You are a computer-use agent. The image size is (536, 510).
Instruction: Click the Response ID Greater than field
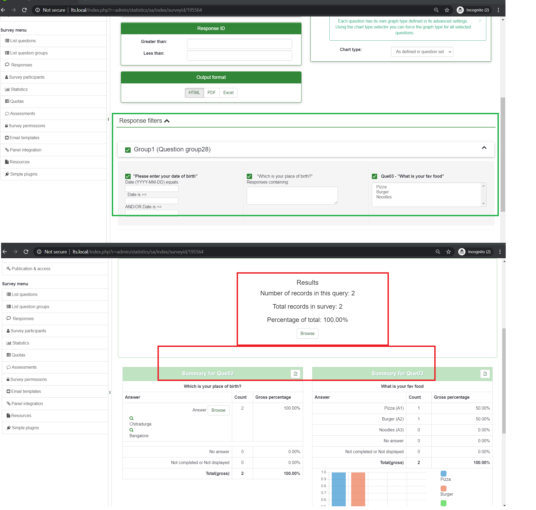(x=240, y=44)
